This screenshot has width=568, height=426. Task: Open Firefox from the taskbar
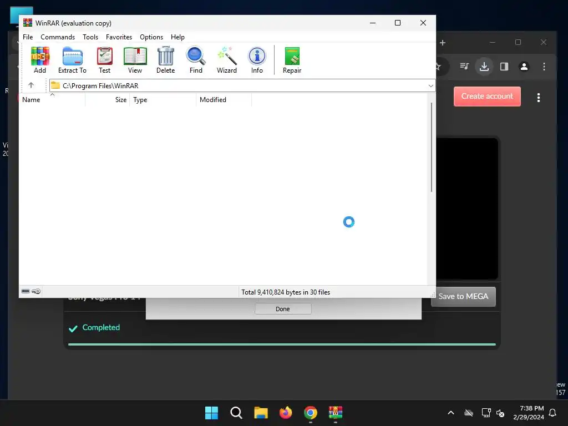pyautogui.click(x=286, y=413)
